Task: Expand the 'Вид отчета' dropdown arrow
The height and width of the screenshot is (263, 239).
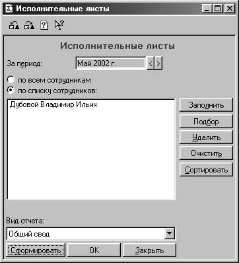Action: click(170, 233)
